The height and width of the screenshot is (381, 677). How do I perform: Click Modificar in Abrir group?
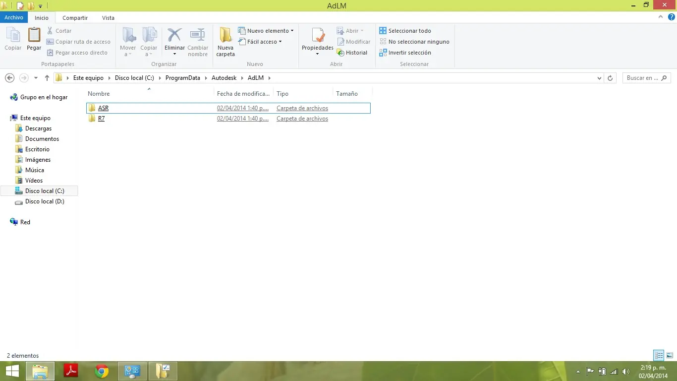coord(353,42)
